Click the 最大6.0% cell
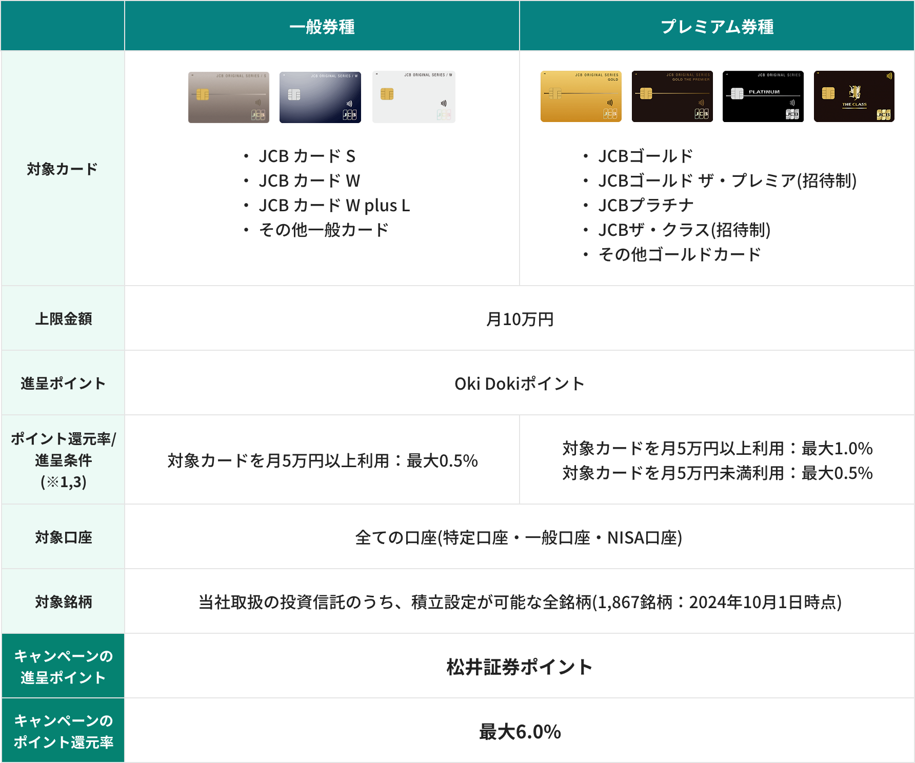Image resolution: width=915 pixels, height=763 pixels. [520, 731]
